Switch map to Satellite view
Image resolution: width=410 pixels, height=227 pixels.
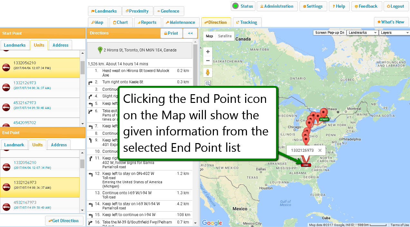(225, 36)
